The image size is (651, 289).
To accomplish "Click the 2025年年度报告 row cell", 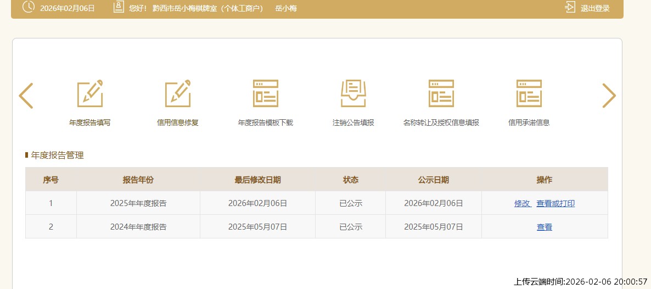I will pyautogui.click(x=138, y=203).
